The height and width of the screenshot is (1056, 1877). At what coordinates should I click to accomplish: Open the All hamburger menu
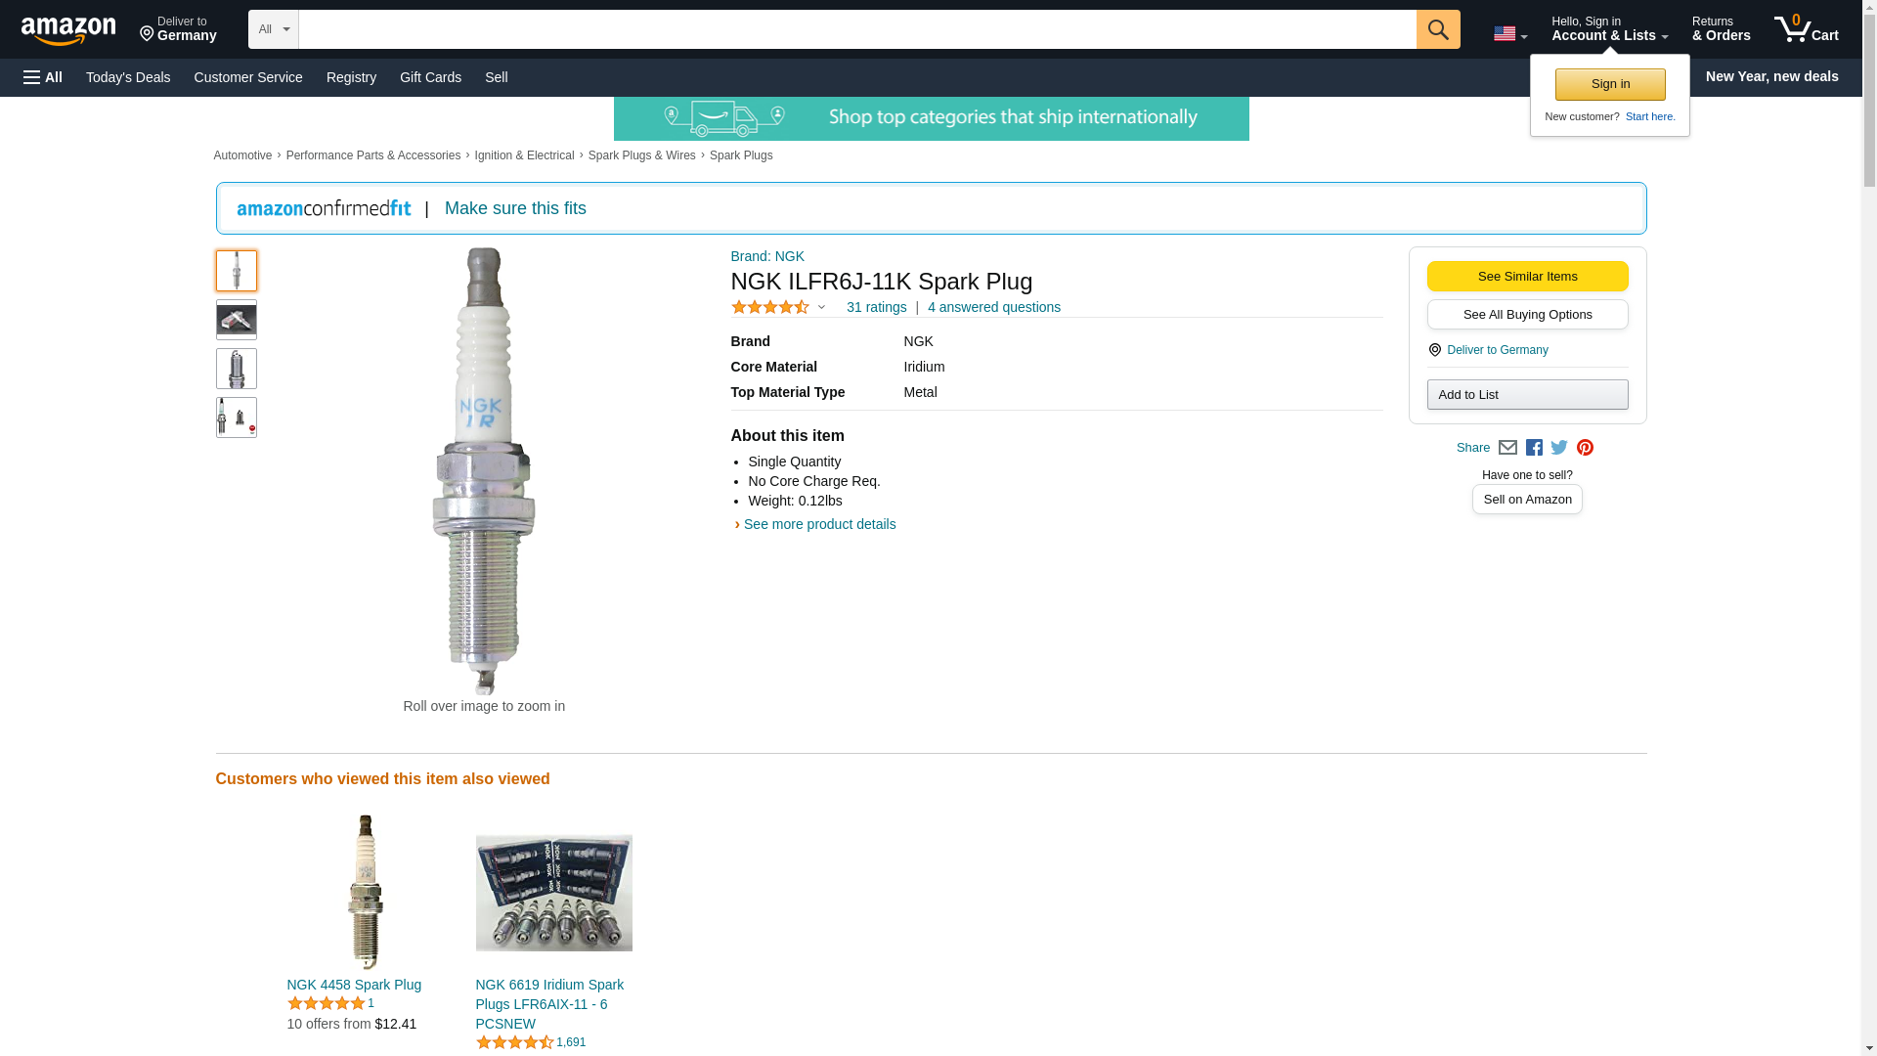click(43, 77)
